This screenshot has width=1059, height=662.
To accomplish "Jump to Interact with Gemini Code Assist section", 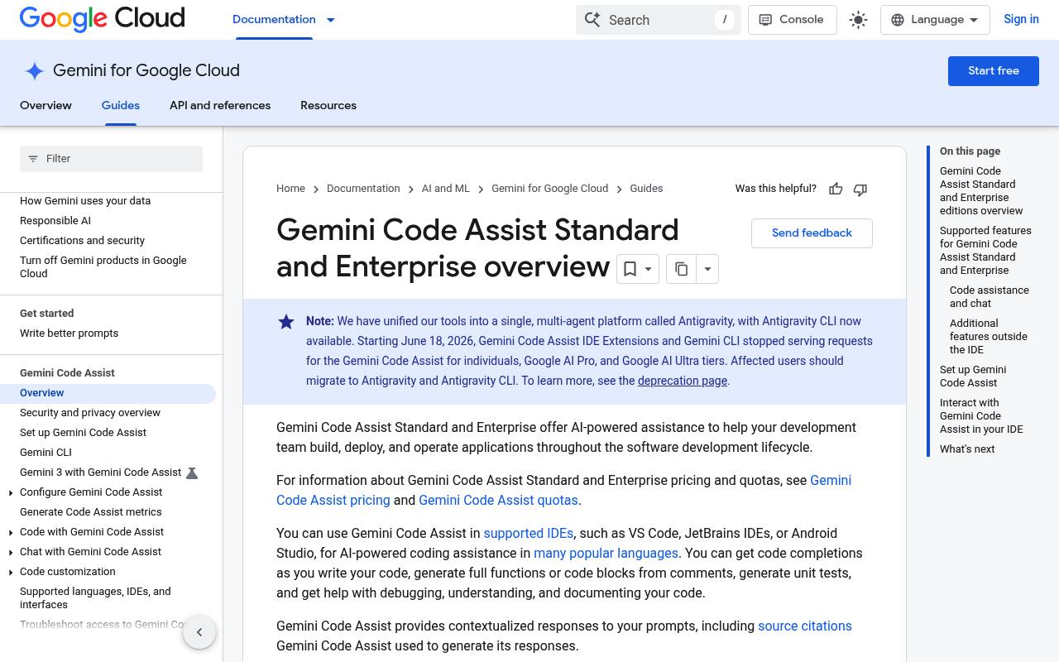I will (x=981, y=416).
